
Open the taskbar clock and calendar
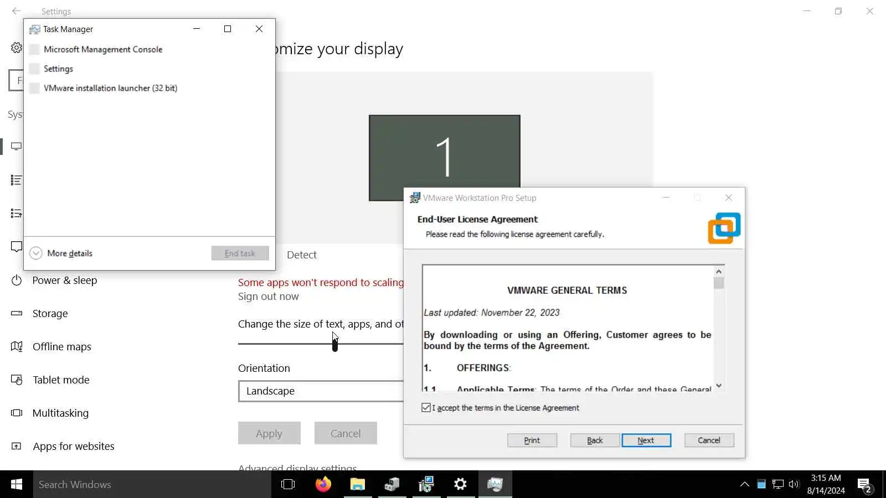[826, 485]
